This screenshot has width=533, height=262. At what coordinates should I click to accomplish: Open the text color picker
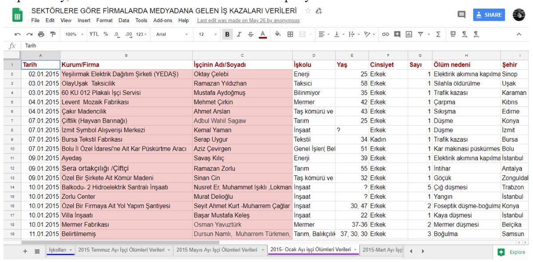pos(263,34)
